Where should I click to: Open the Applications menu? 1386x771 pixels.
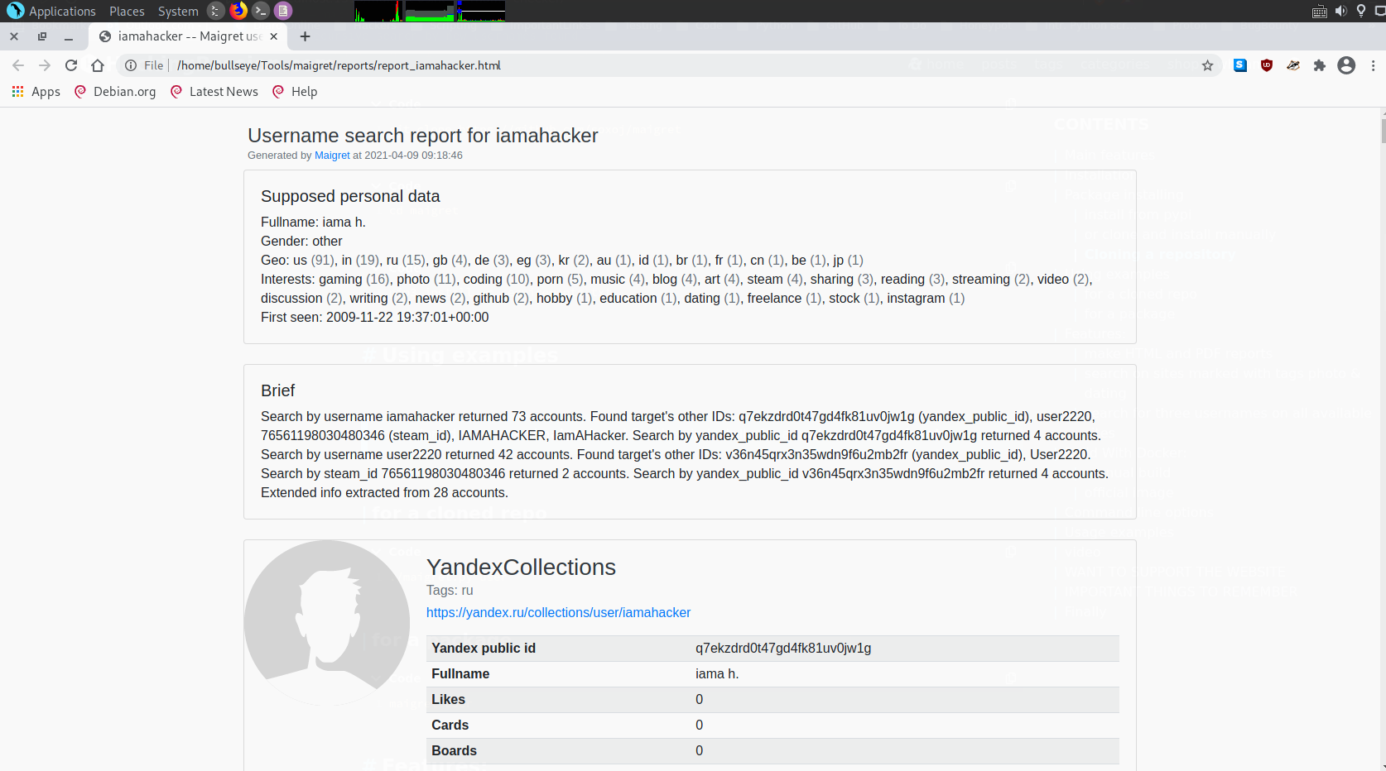(62, 11)
